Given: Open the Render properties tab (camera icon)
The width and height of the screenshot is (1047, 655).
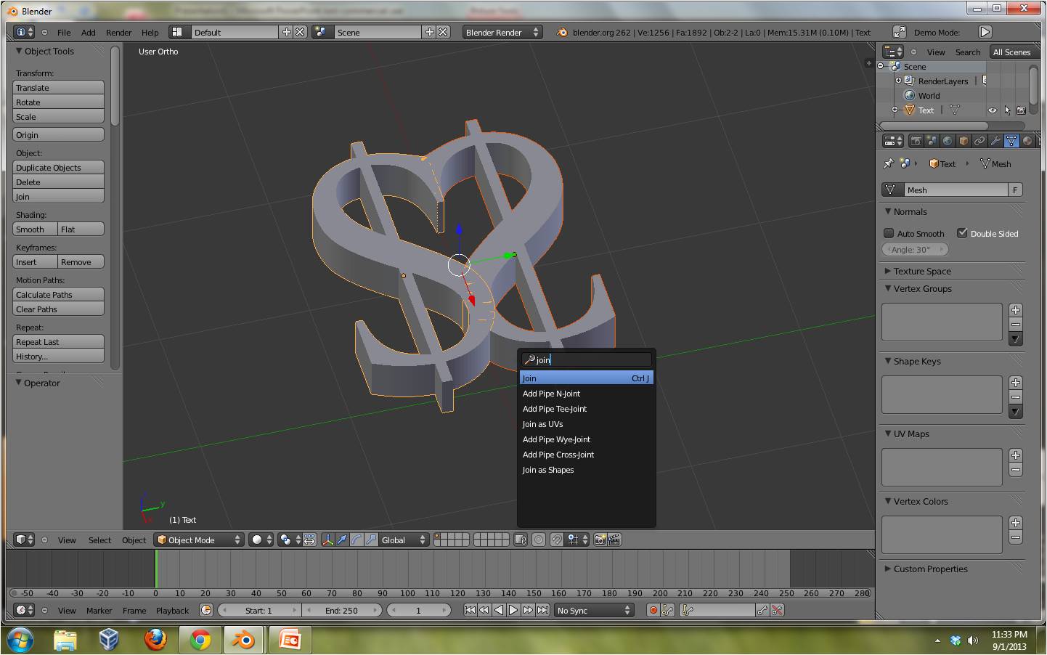Looking at the screenshot, I should 916,141.
